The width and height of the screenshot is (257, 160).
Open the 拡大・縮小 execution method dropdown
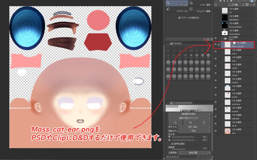coord(194,127)
